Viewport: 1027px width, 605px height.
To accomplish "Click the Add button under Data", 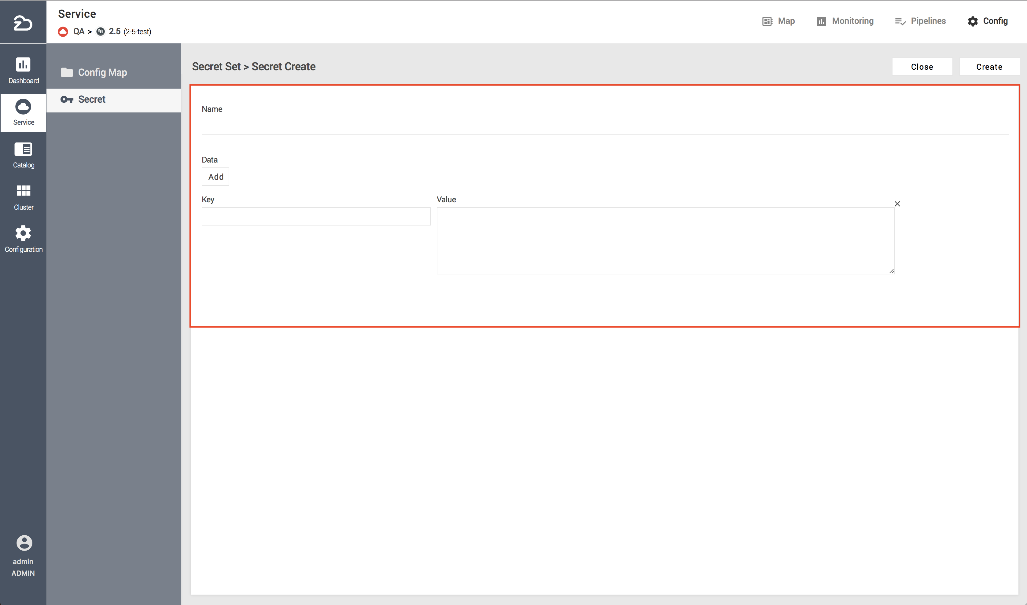I will coord(215,177).
